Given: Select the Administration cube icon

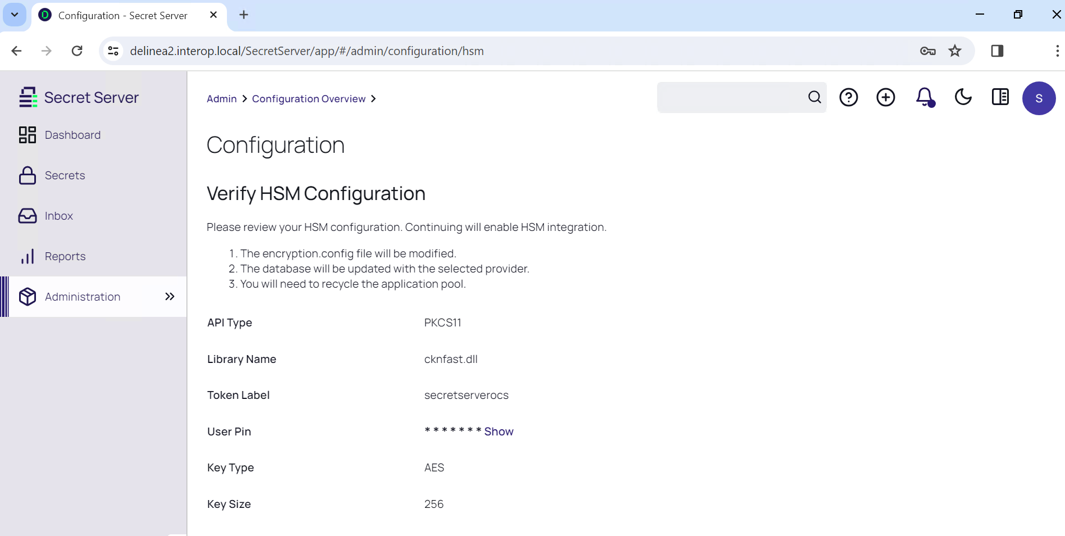Looking at the screenshot, I should (x=28, y=297).
